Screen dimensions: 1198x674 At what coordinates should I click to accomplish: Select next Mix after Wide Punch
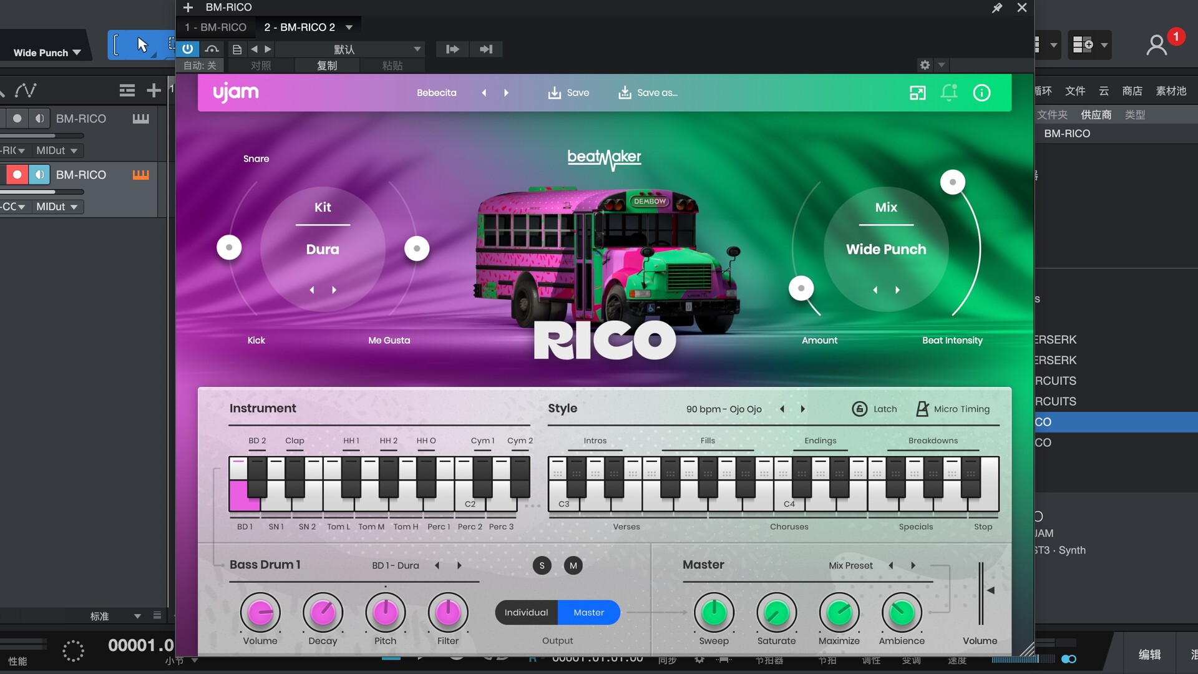click(897, 290)
